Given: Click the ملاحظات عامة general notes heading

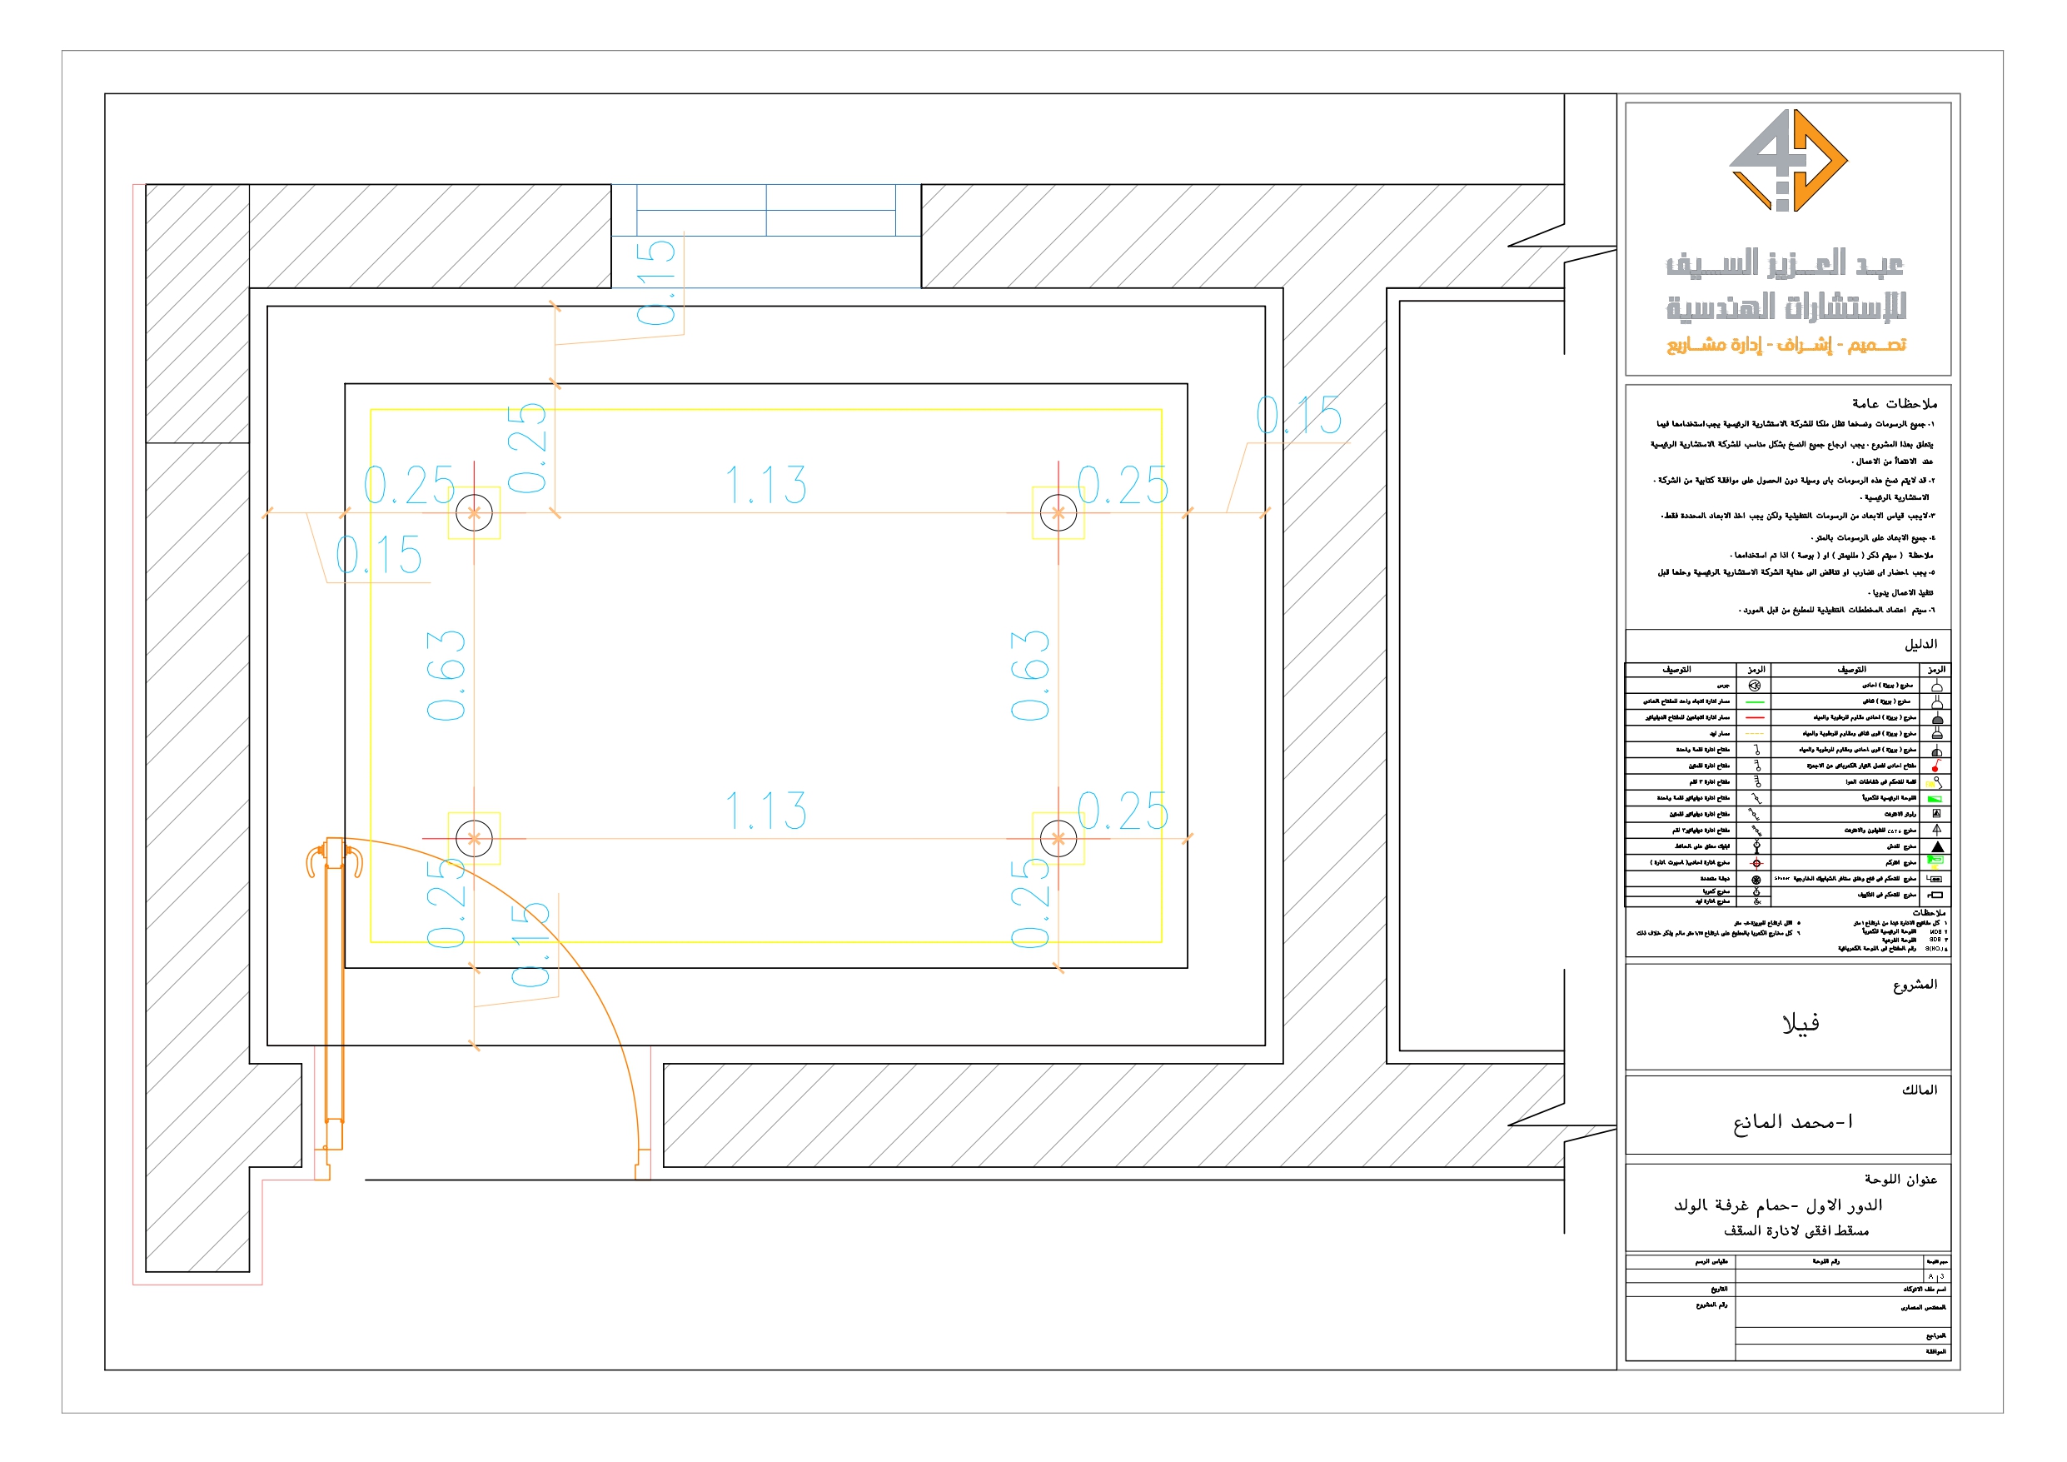Looking at the screenshot, I should click(1894, 403).
